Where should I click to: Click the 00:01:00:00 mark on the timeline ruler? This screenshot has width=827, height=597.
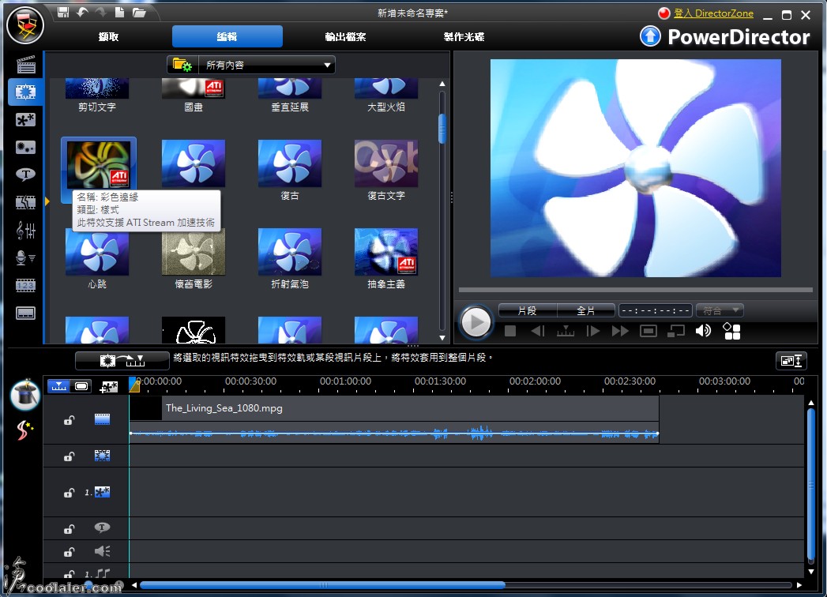pos(345,382)
